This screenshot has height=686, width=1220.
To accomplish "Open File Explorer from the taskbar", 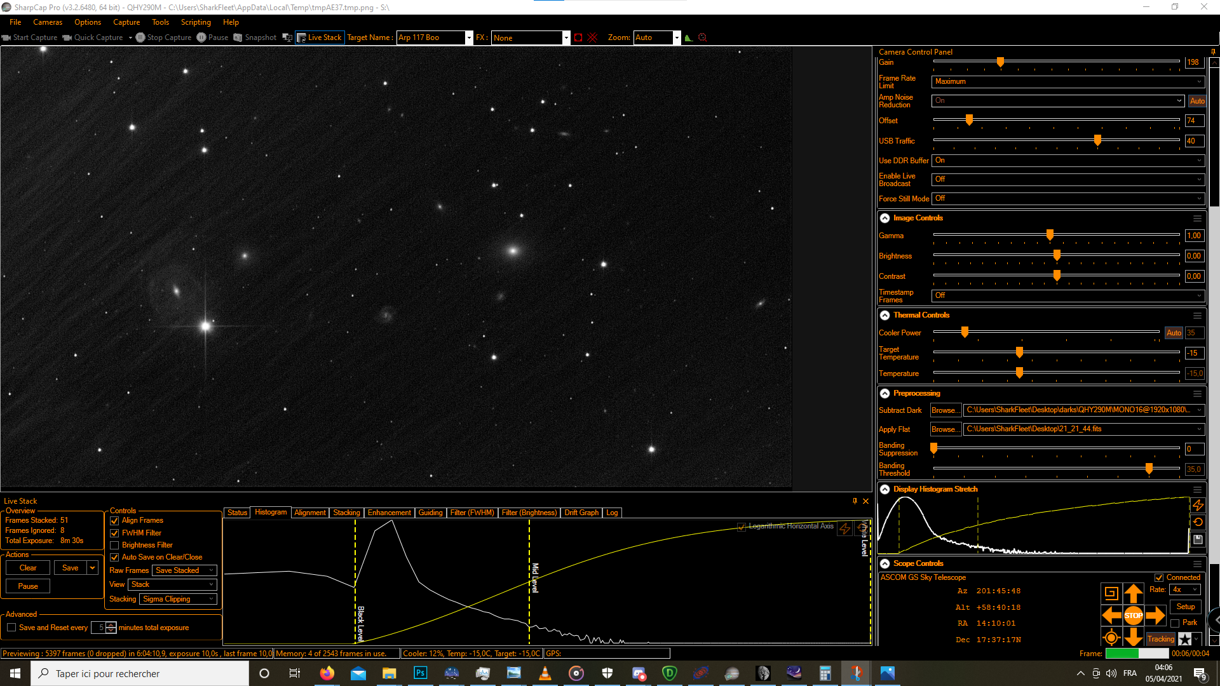I will pyautogui.click(x=390, y=673).
